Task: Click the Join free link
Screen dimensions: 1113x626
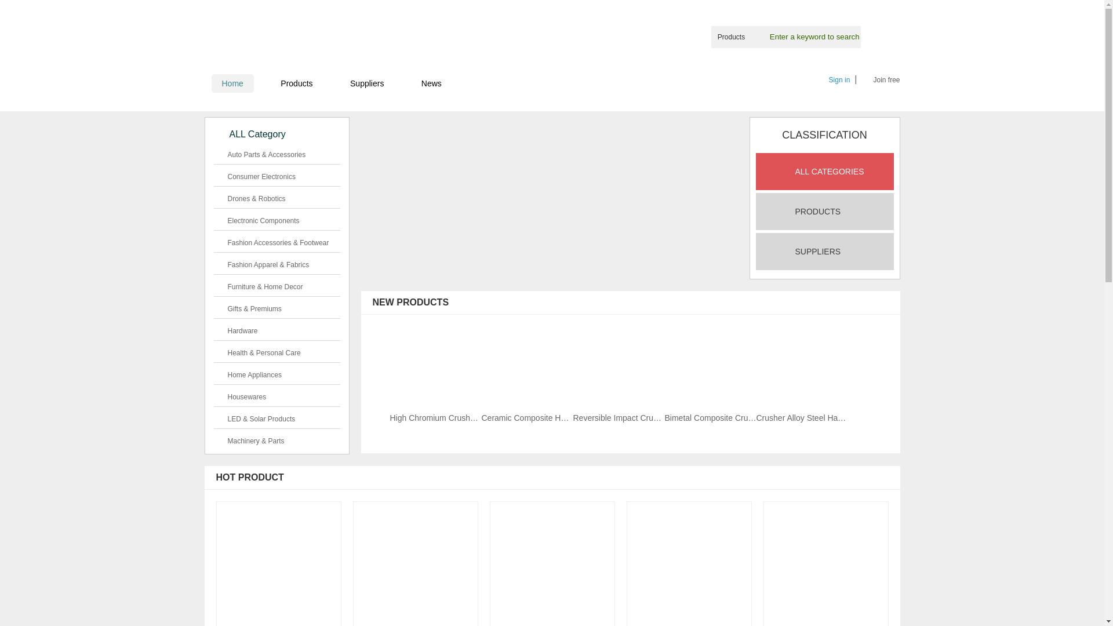Action: [886, 80]
